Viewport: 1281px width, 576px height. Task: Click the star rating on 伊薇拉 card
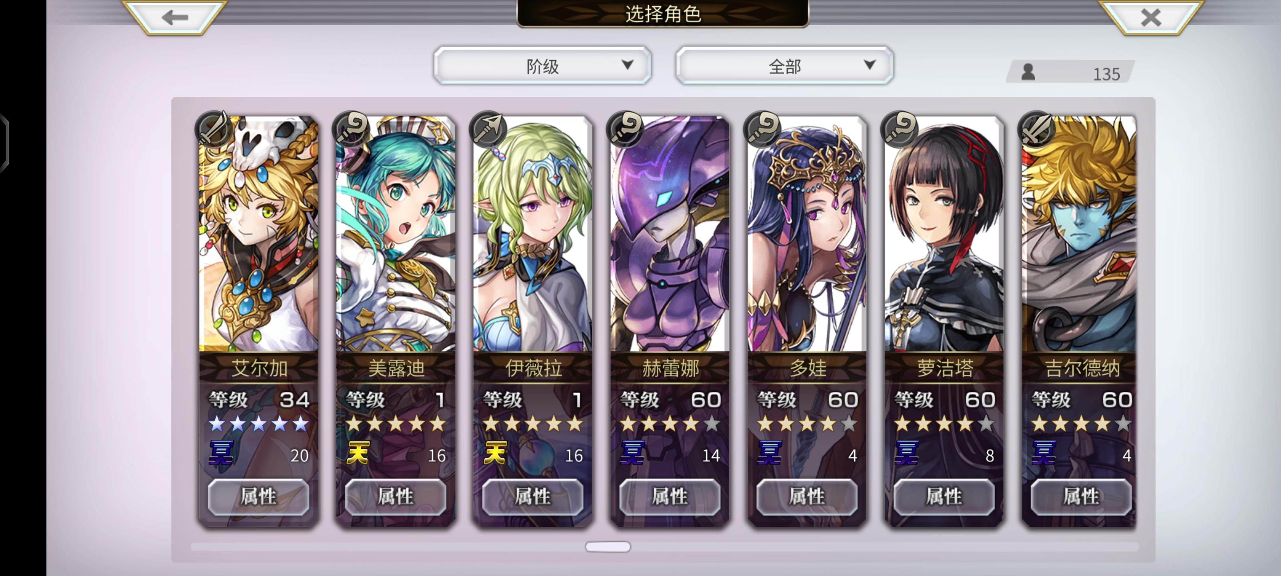click(532, 424)
